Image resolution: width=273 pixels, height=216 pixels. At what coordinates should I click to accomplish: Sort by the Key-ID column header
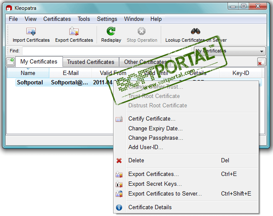click(241, 73)
